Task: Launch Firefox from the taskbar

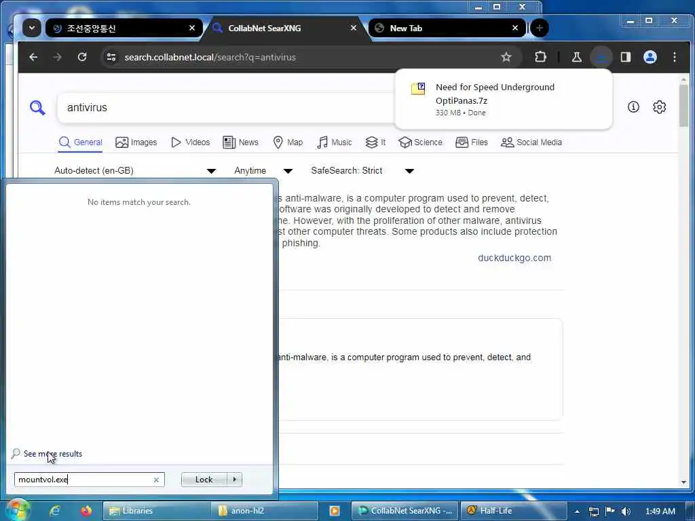Action: (86, 511)
